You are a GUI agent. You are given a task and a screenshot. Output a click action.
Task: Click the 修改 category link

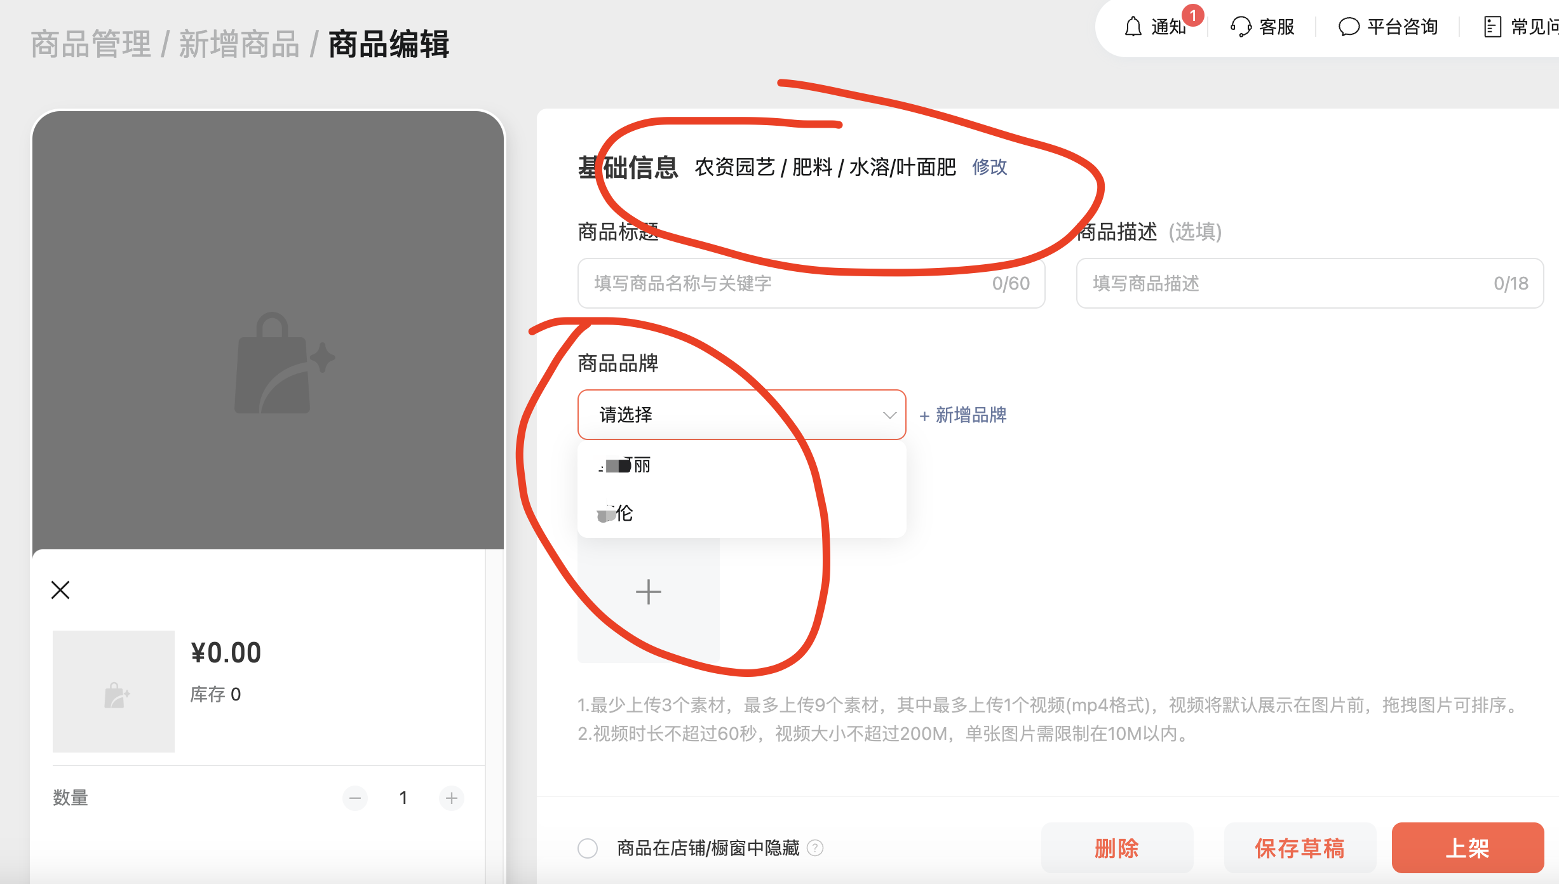(x=989, y=167)
